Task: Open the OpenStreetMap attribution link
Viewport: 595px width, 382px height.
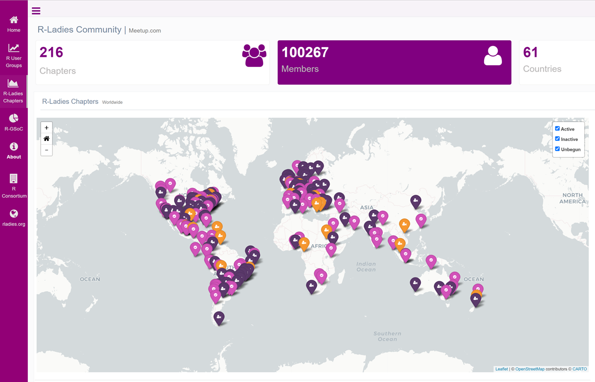Action: pos(530,369)
